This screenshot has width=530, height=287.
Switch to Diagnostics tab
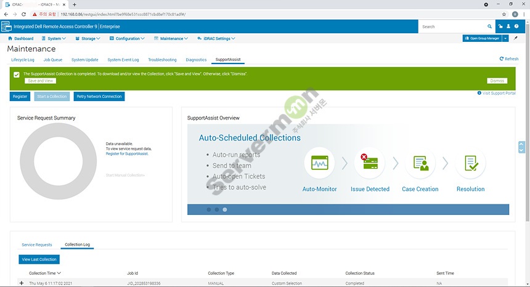[x=196, y=60]
